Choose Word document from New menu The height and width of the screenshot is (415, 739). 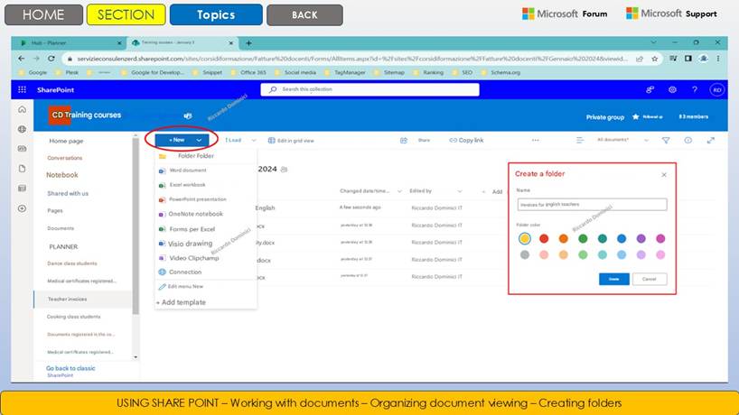187,170
